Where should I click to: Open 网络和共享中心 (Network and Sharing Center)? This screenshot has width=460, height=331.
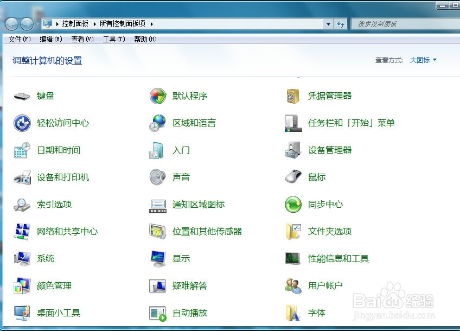67,231
